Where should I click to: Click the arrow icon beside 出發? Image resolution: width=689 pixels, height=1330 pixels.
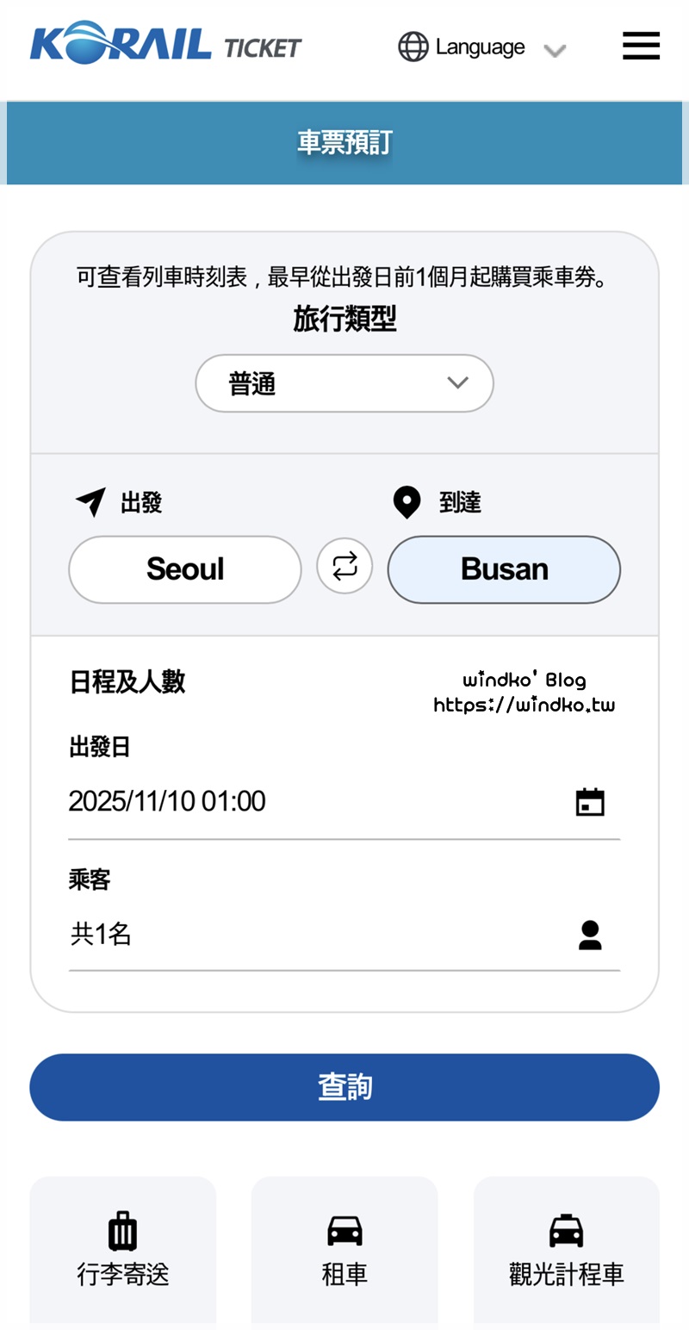90,502
